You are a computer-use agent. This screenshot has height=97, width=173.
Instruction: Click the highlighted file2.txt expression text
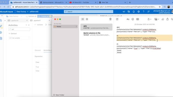[x=144, y=38]
